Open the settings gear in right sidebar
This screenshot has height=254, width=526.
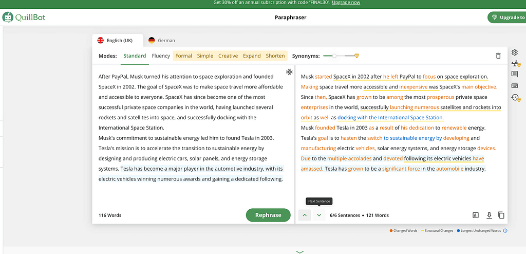point(514,52)
